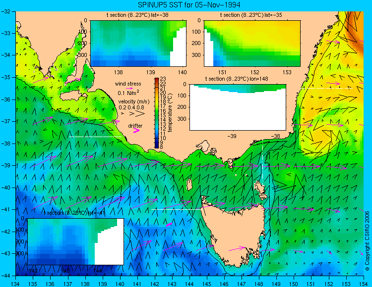Click the 'drifter' legend label
This screenshot has width=372, height=287.
135,126
